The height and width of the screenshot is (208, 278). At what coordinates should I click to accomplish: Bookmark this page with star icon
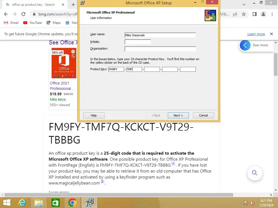tap(244, 14)
